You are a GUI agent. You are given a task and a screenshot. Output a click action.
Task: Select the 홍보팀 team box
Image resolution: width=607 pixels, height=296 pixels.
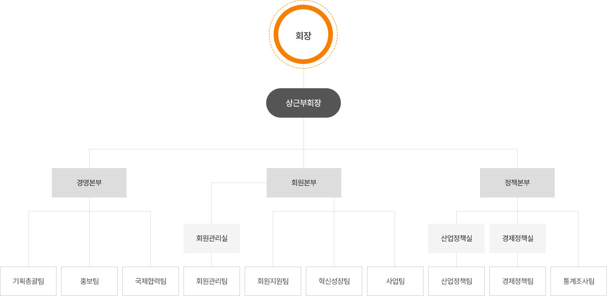(89, 281)
